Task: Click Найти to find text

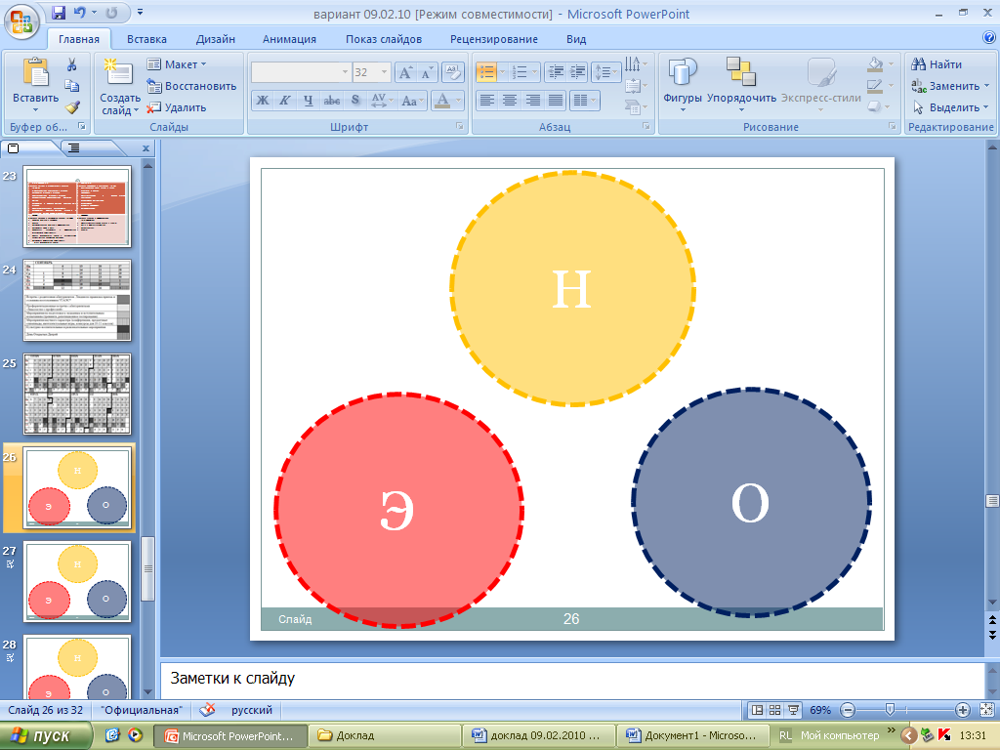Action: (937, 64)
